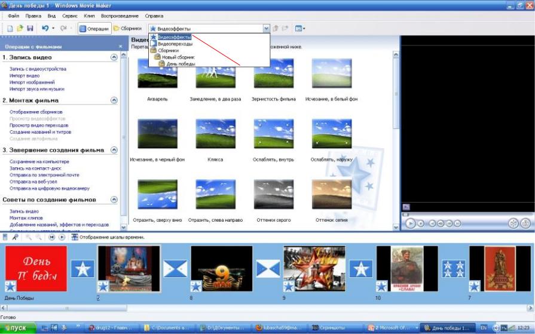
Task: Select storyboard clip 9 with the red star
Action: (x=314, y=269)
